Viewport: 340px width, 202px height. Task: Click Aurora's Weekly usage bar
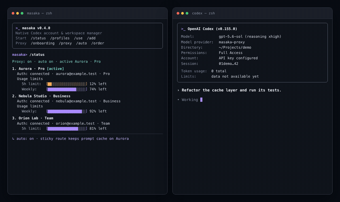67,89
